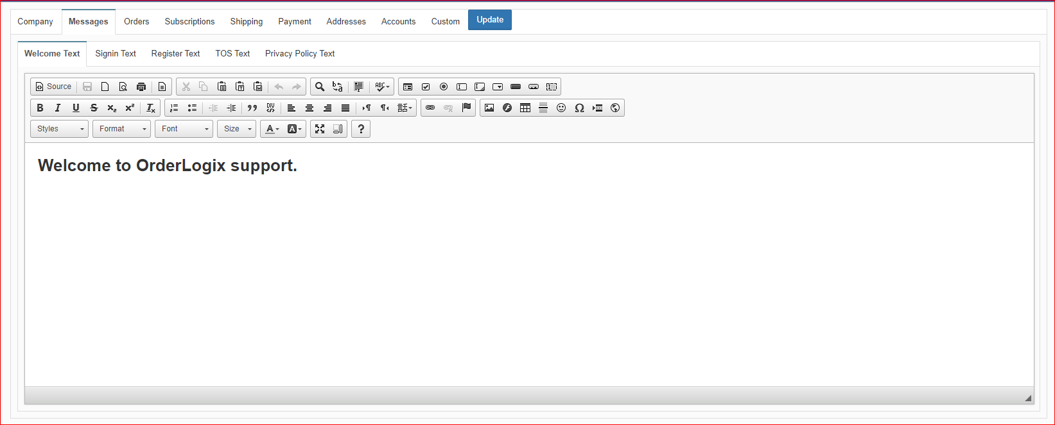Viewport: 1055px width, 425px height.
Task: Insert a Form using the form icon
Action: pos(408,87)
